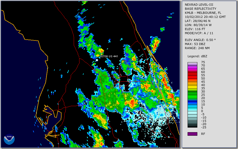Select the purple RF legend swatch
The width and height of the screenshot is (238, 149).
[x=192, y=134]
